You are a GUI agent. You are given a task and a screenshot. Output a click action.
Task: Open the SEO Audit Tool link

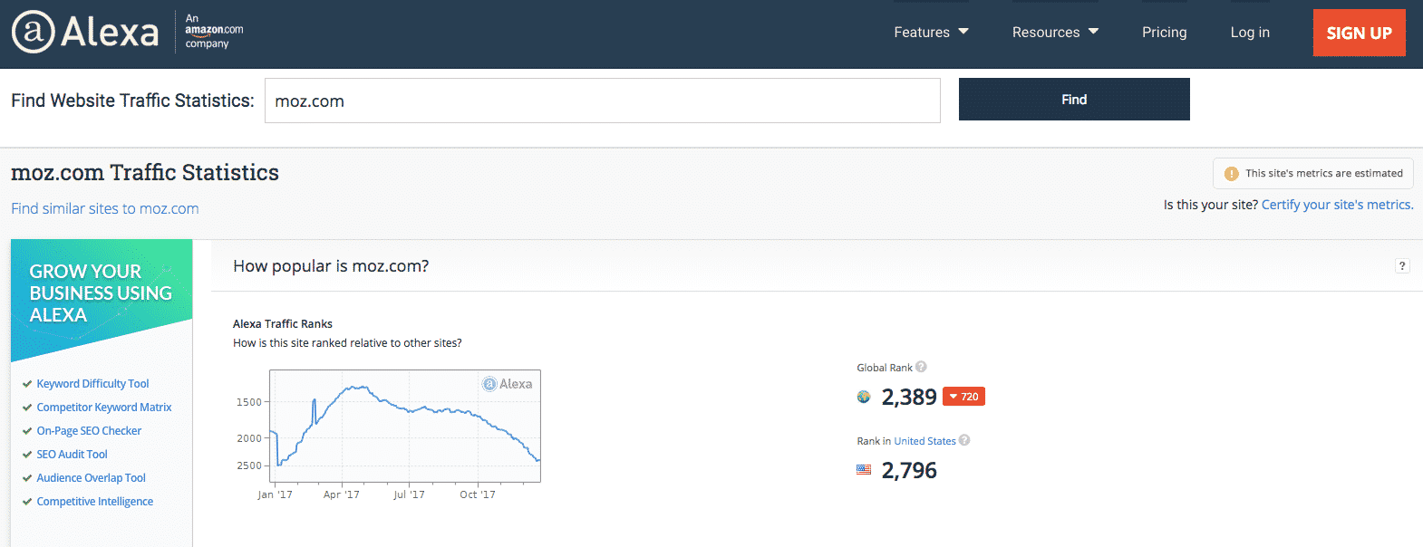[72, 455]
